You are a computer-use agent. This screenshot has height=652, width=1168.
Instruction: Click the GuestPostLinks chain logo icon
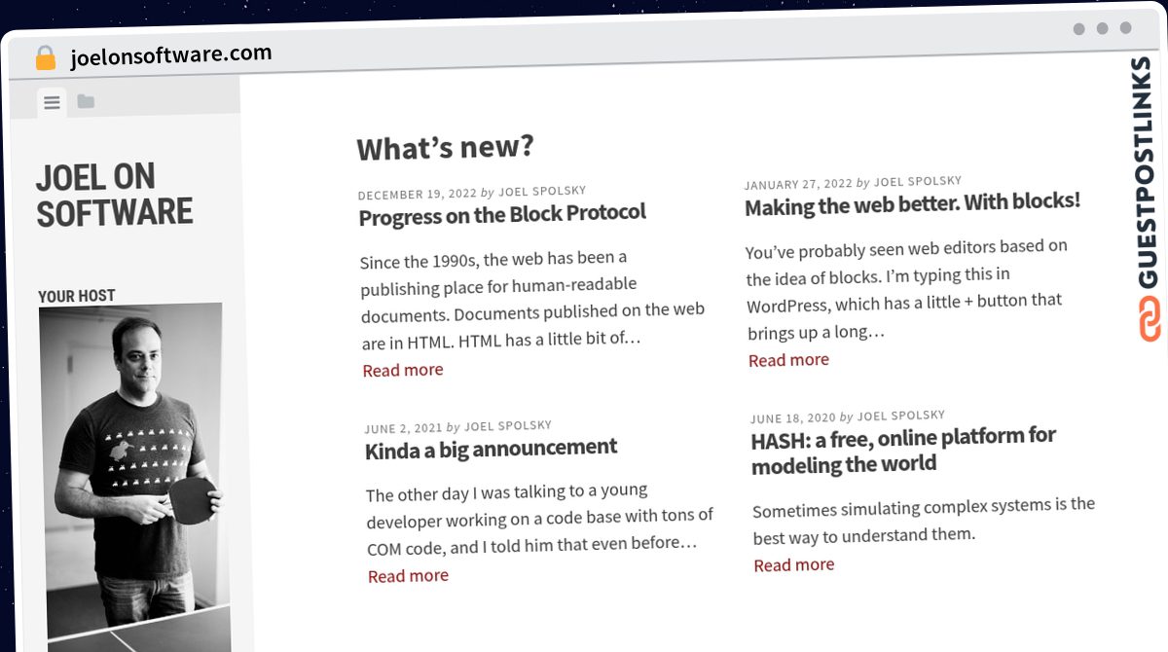pos(1149,321)
